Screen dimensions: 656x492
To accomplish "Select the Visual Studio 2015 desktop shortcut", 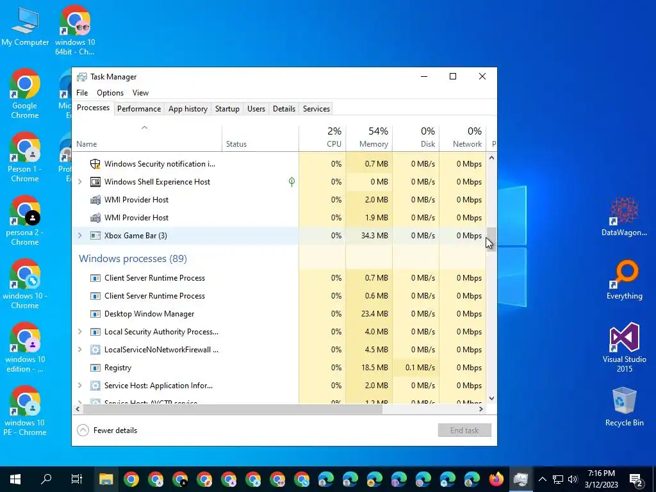I will 624,348.
